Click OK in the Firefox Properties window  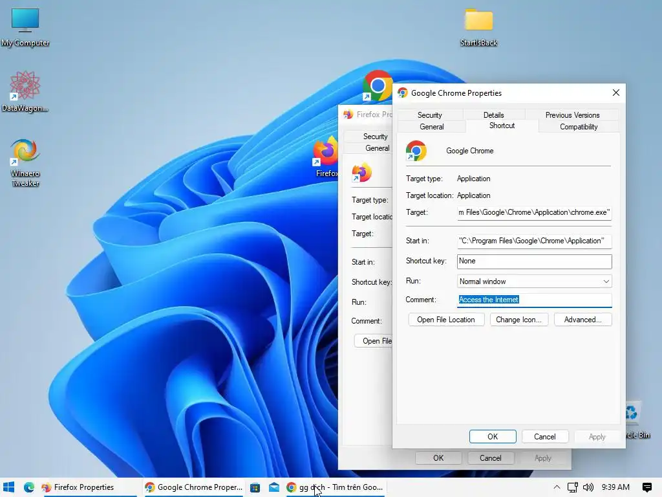[x=438, y=458]
